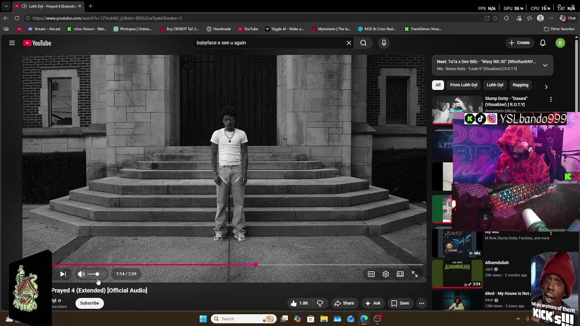Open options for Slump Dotty Dasani video
This screenshot has height=326, width=580.
coord(551,99)
